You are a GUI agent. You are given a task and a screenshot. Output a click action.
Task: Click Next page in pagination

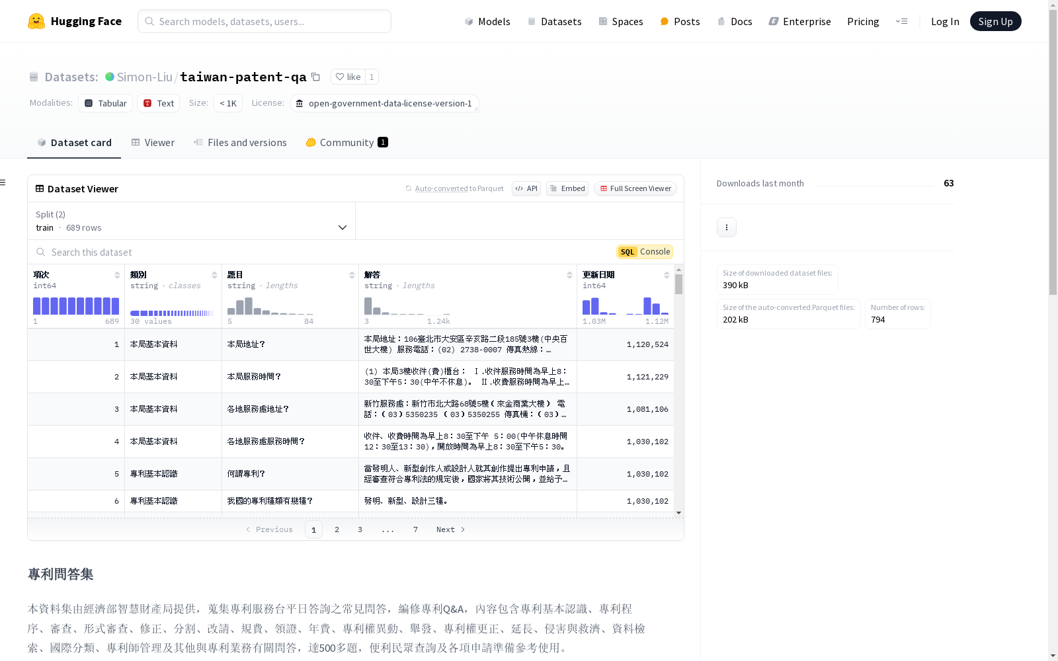coord(450,529)
